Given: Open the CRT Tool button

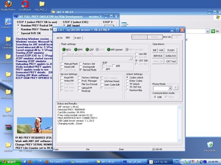Looking at the screenshot, I should [171, 61].
